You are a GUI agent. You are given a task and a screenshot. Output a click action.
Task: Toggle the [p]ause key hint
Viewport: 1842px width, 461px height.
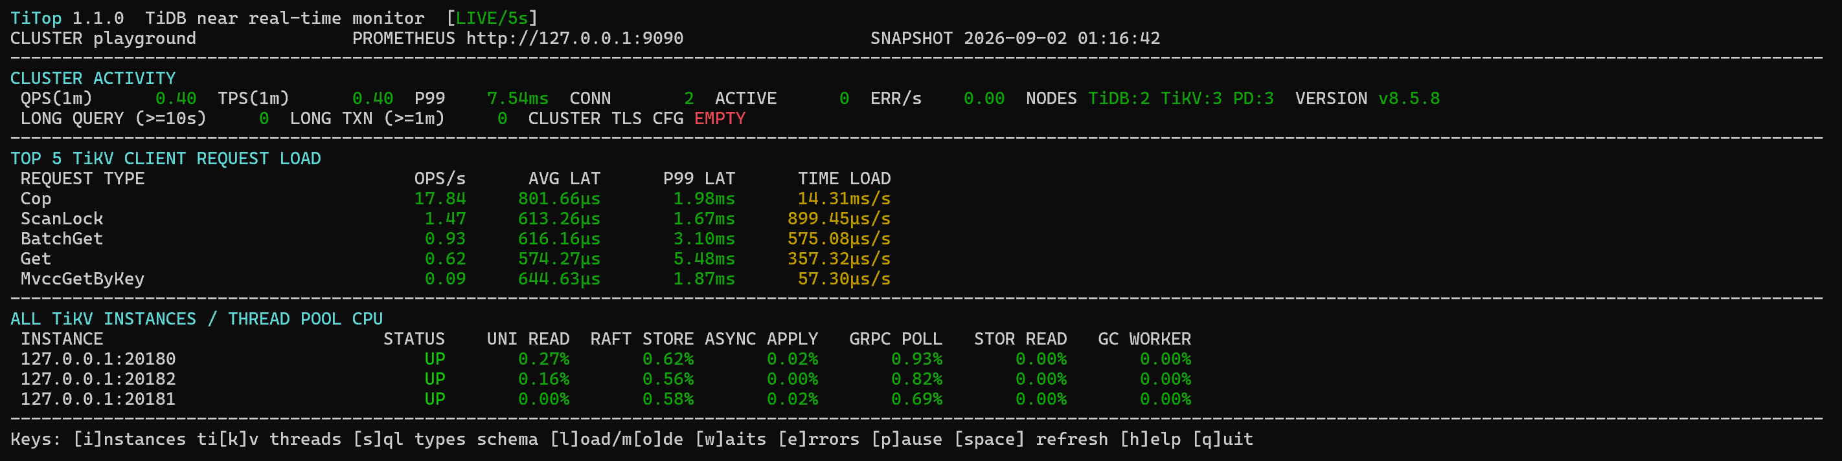click(907, 439)
